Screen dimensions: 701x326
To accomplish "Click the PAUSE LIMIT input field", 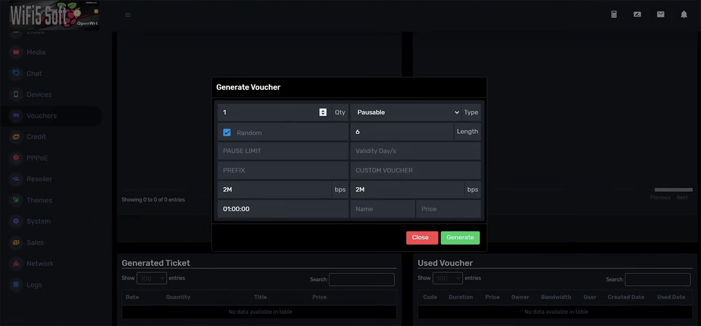I will click(283, 151).
